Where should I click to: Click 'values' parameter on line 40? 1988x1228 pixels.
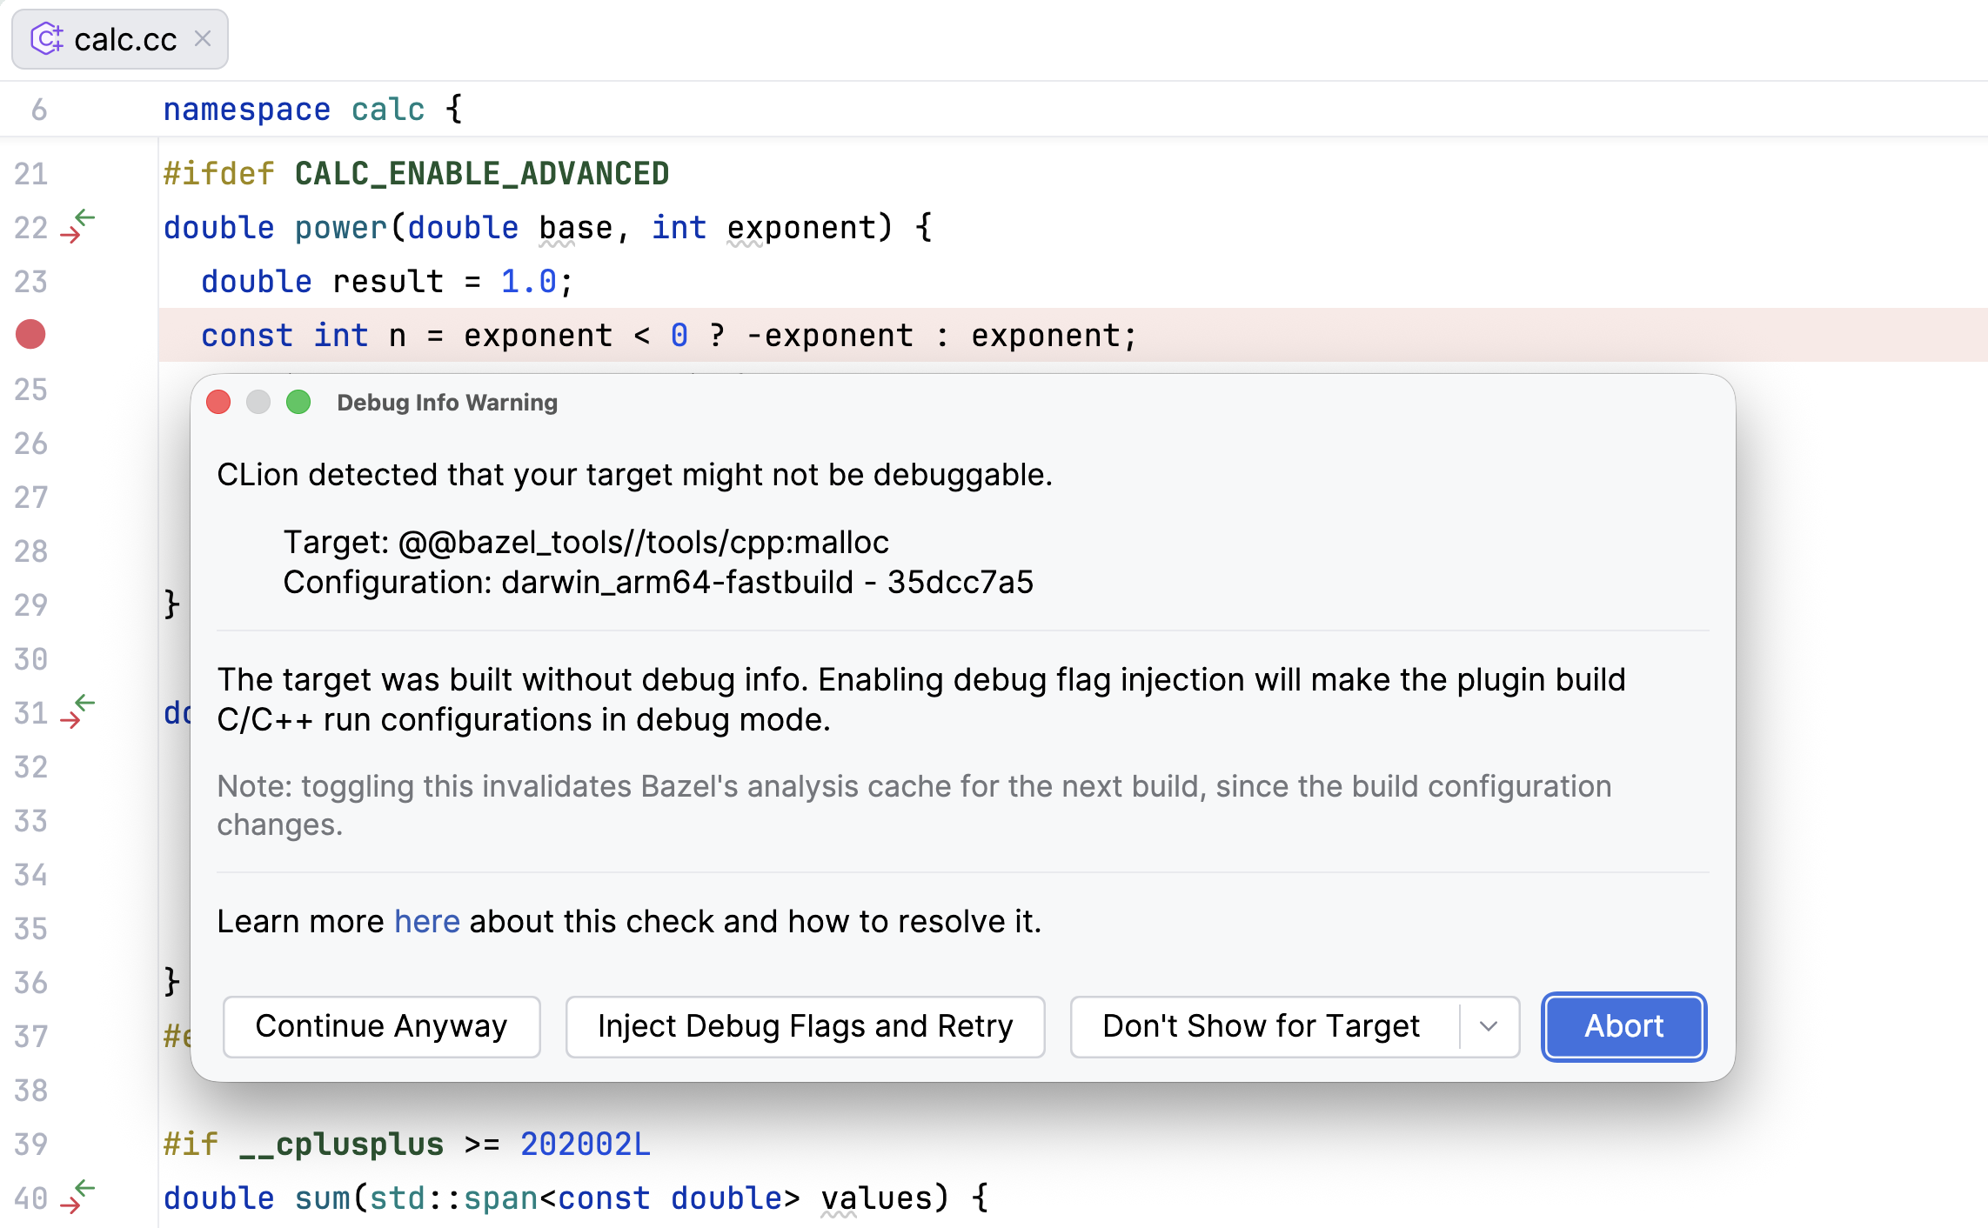pos(876,1198)
